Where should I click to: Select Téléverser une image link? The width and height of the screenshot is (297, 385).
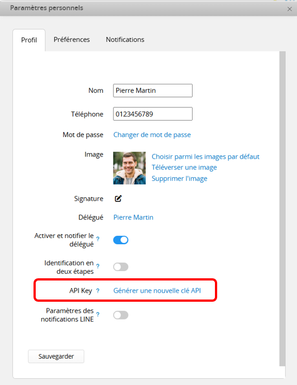[184, 168]
